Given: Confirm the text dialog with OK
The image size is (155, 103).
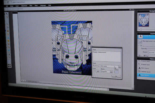Looking at the screenshot, I should 116,76.
